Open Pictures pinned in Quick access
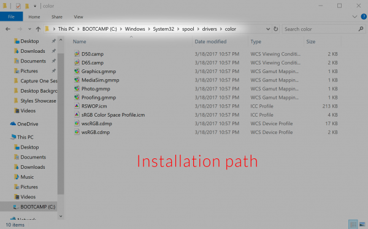 coord(29,71)
